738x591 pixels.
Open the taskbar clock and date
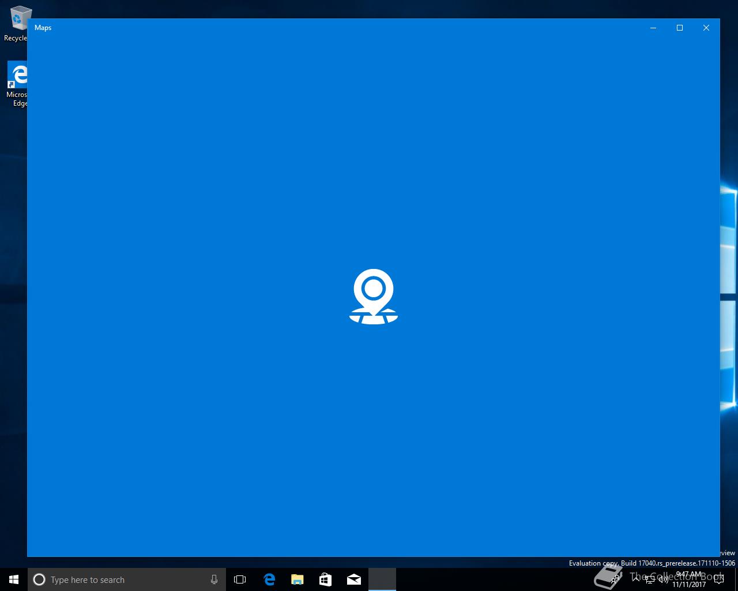689,579
